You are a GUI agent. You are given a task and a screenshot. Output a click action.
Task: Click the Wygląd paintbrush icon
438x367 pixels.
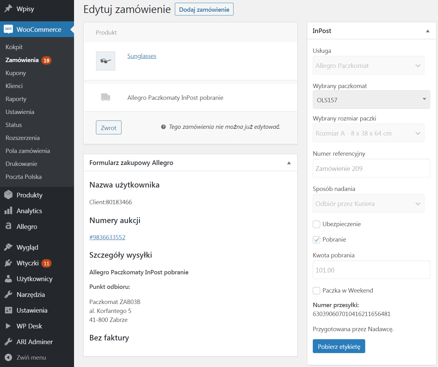point(8,247)
